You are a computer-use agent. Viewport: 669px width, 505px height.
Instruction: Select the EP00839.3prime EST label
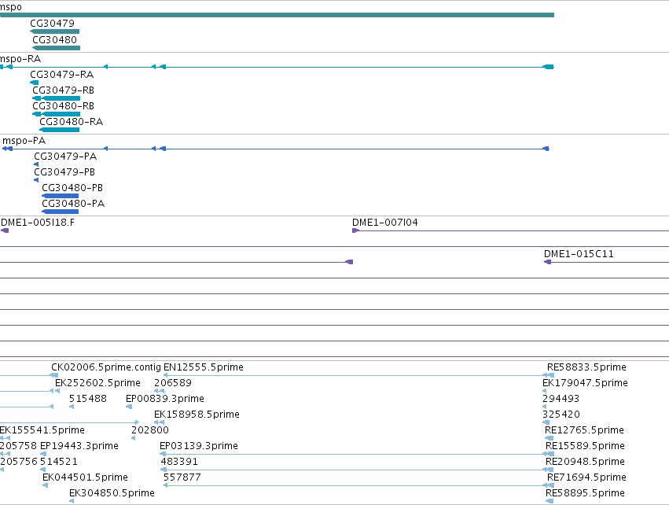[164, 399]
